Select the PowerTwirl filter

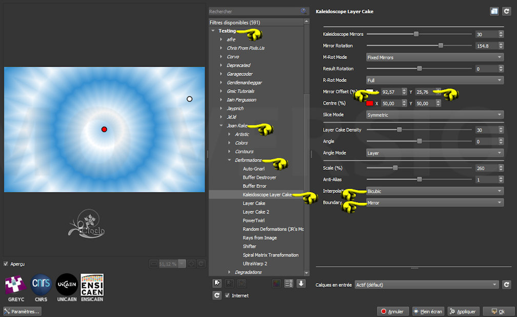(253, 221)
